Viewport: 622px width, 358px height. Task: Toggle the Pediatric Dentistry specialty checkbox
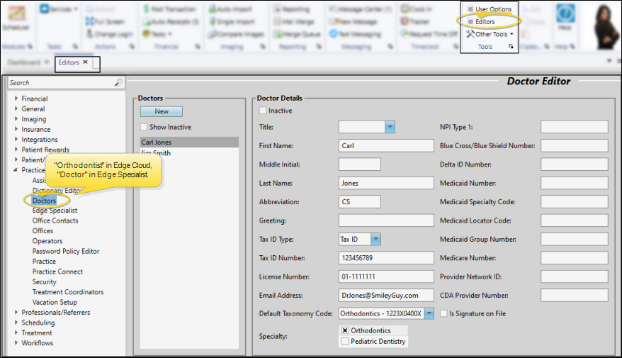pyautogui.click(x=344, y=342)
